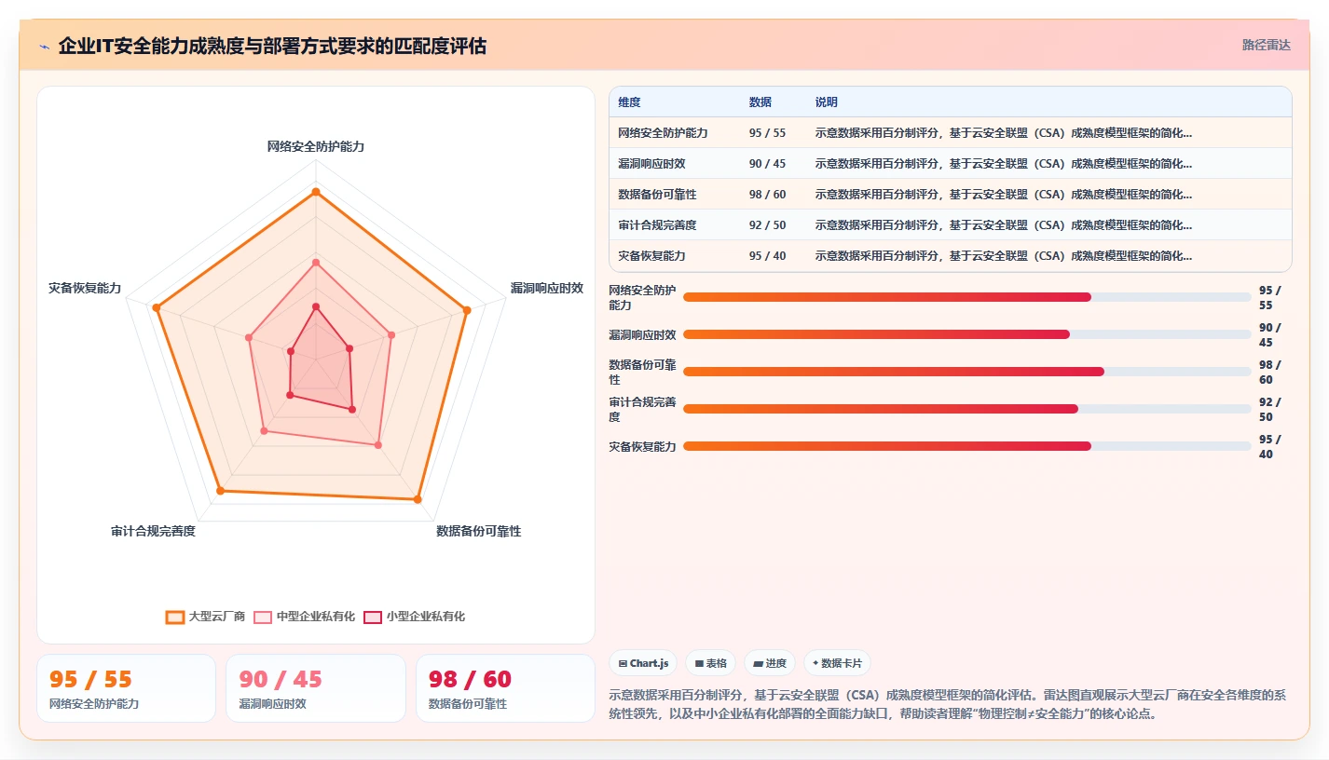Click the footnote paragraph starting 示意数据采用百分制评分
Viewport: 1329px width, 760px height.
point(949,704)
